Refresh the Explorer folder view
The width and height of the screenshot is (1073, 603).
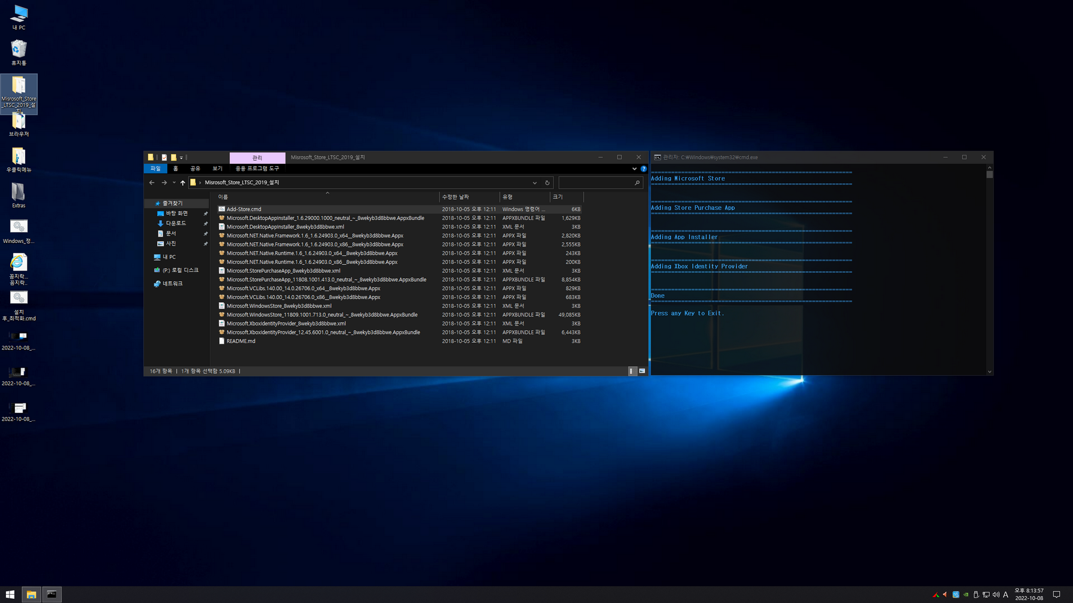point(547,182)
